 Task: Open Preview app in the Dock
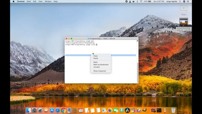[x=69, y=110]
